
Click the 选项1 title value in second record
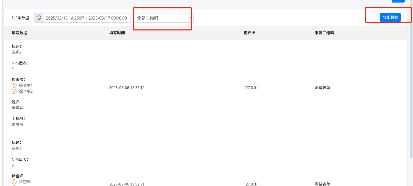pos(16,148)
